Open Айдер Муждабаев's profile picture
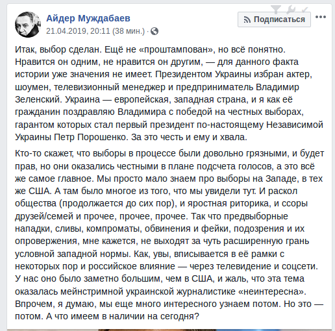The width and height of the screenshot is (335, 331). 28,25
